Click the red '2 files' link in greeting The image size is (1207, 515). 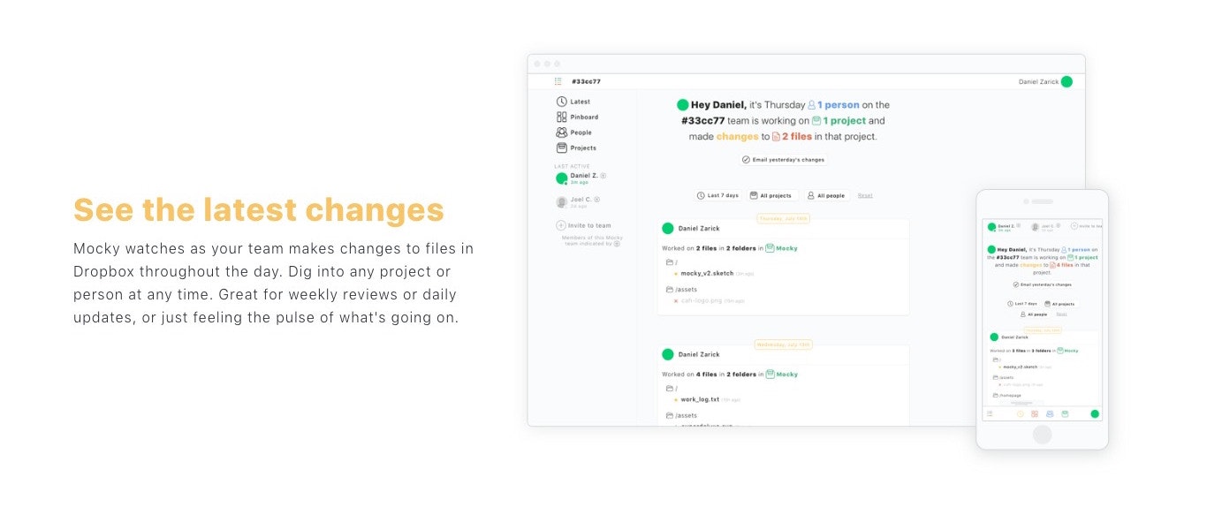point(792,137)
